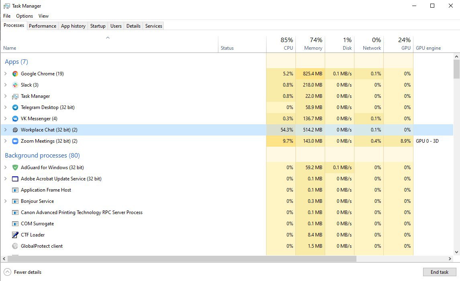Expand the Google Chrome process group
460x281 pixels.
tap(5, 73)
